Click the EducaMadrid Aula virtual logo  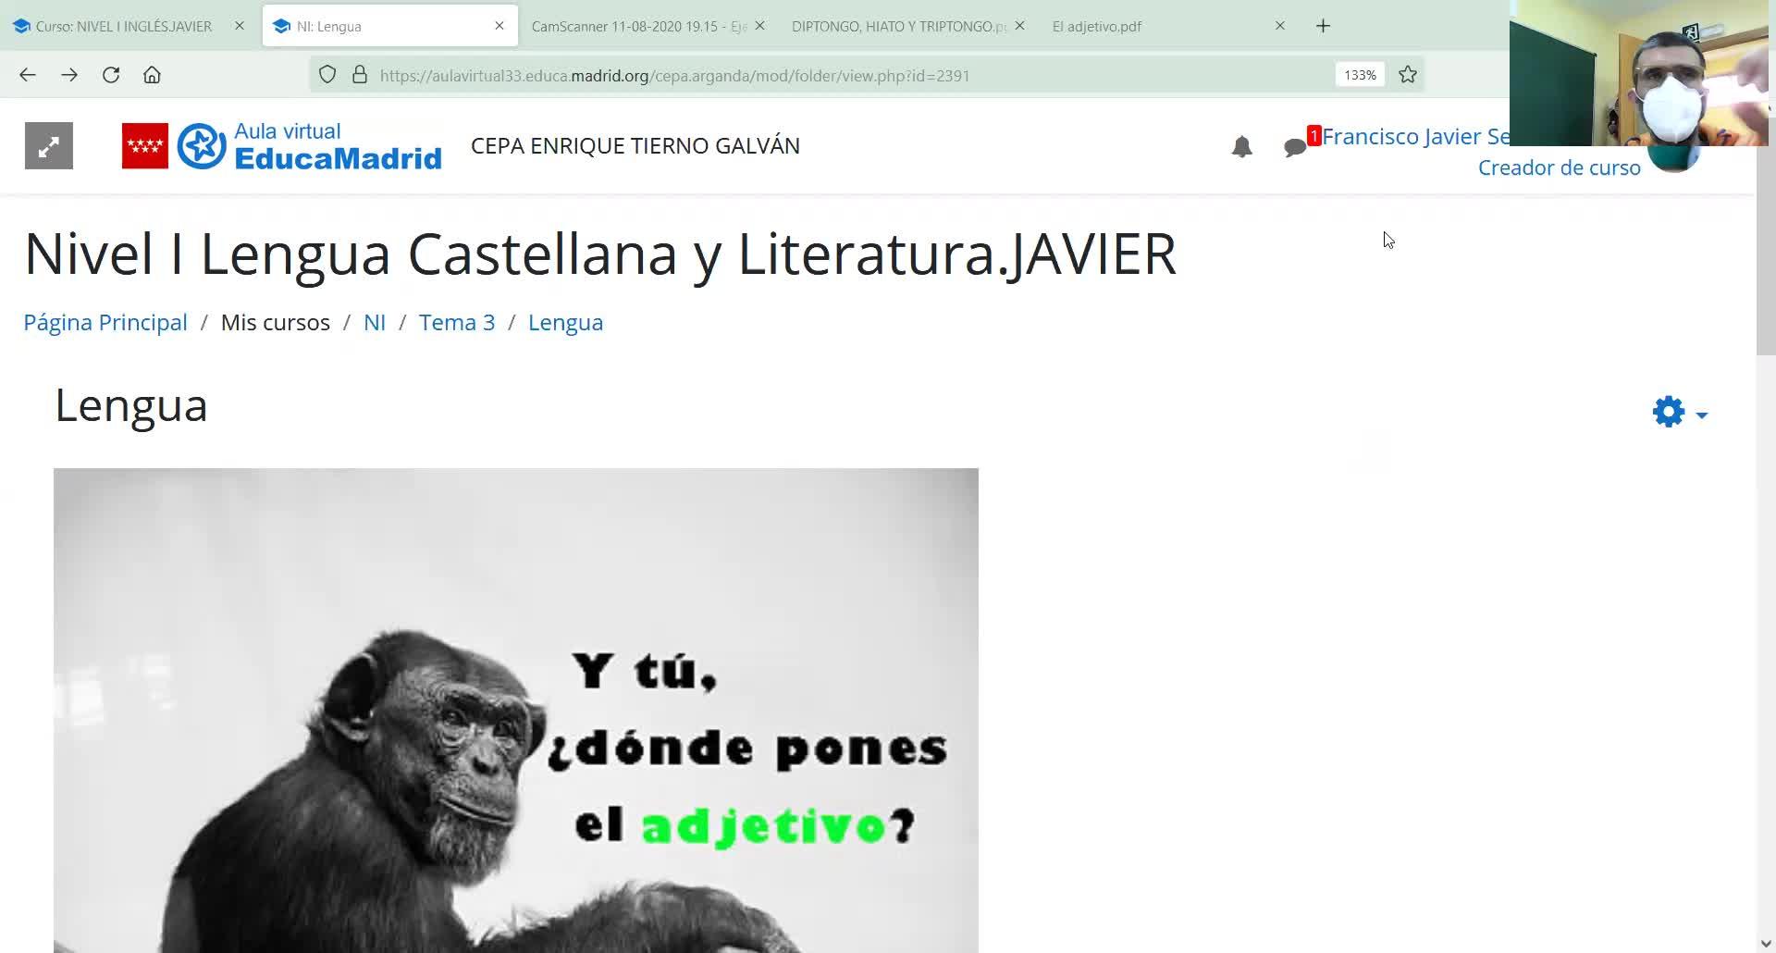coord(282,145)
